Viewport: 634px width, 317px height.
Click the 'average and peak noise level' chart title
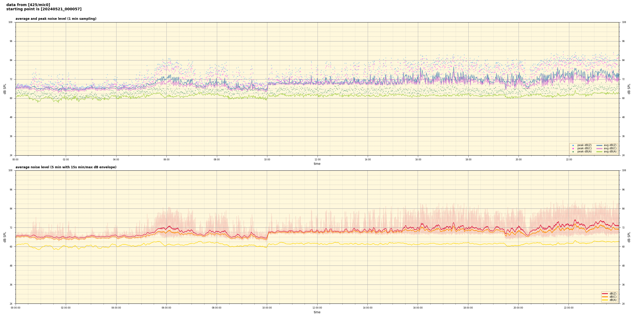pyautogui.click(x=56, y=19)
